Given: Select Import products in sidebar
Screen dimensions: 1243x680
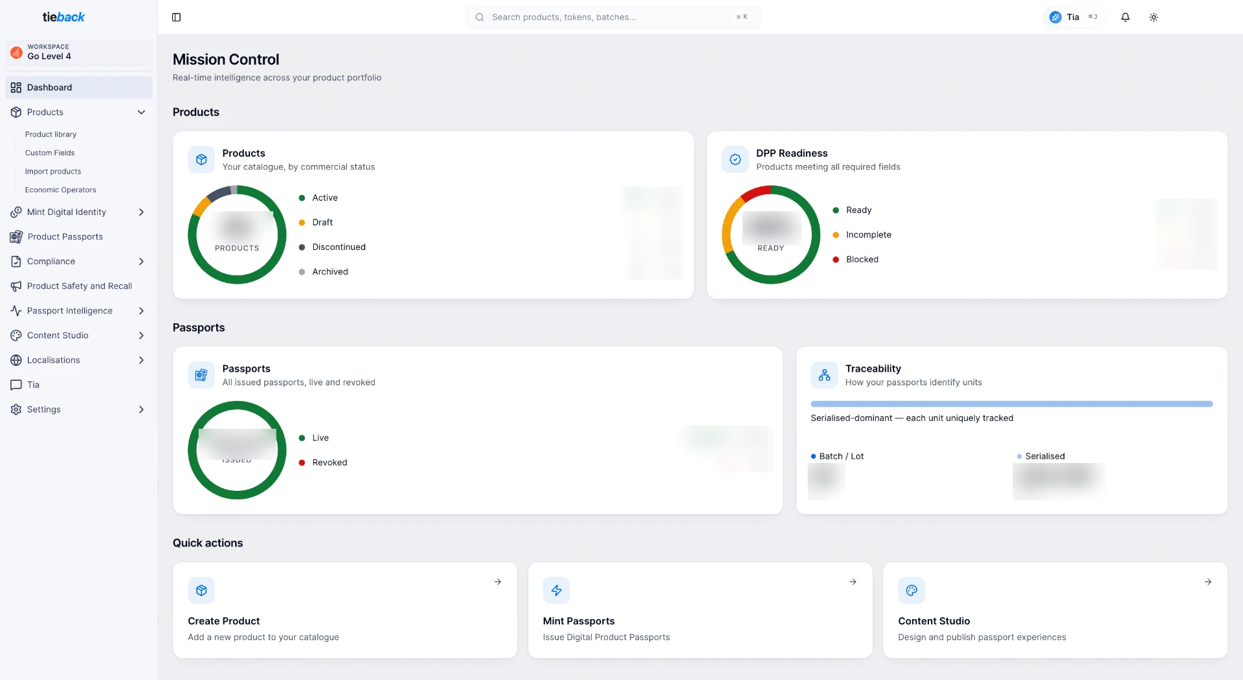Looking at the screenshot, I should 53,172.
